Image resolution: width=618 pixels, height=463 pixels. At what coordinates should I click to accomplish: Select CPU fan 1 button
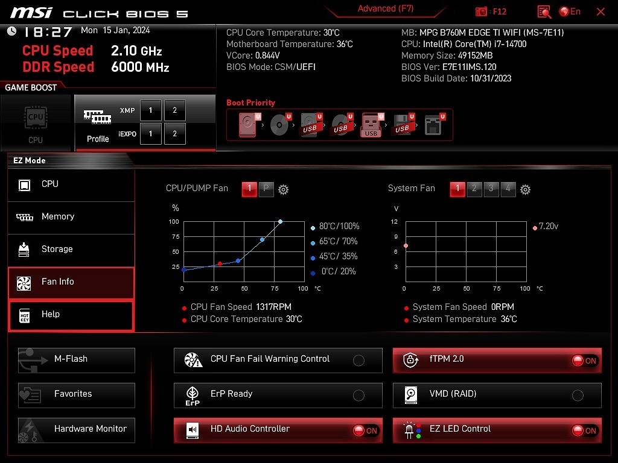click(x=249, y=189)
